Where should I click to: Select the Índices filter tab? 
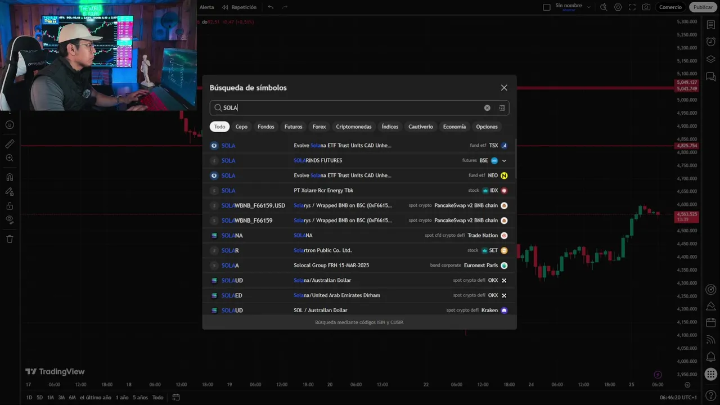click(x=390, y=127)
